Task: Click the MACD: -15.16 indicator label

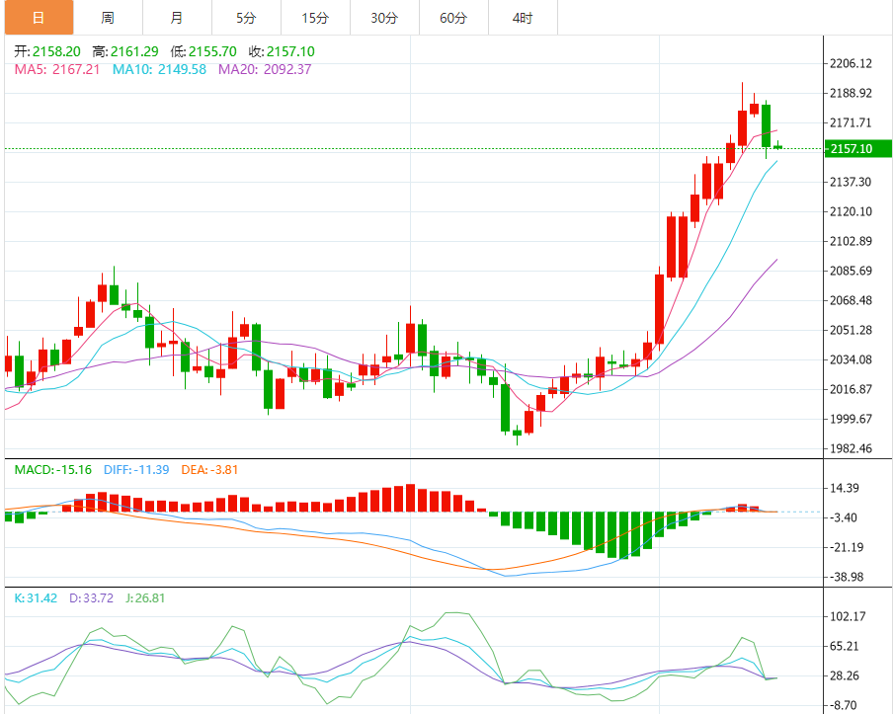Action: pyautogui.click(x=53, y=470)
